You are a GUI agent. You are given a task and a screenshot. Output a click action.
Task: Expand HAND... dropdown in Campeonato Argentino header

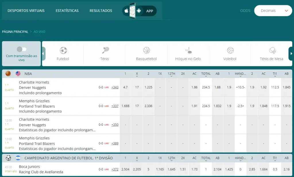point(240,159)
